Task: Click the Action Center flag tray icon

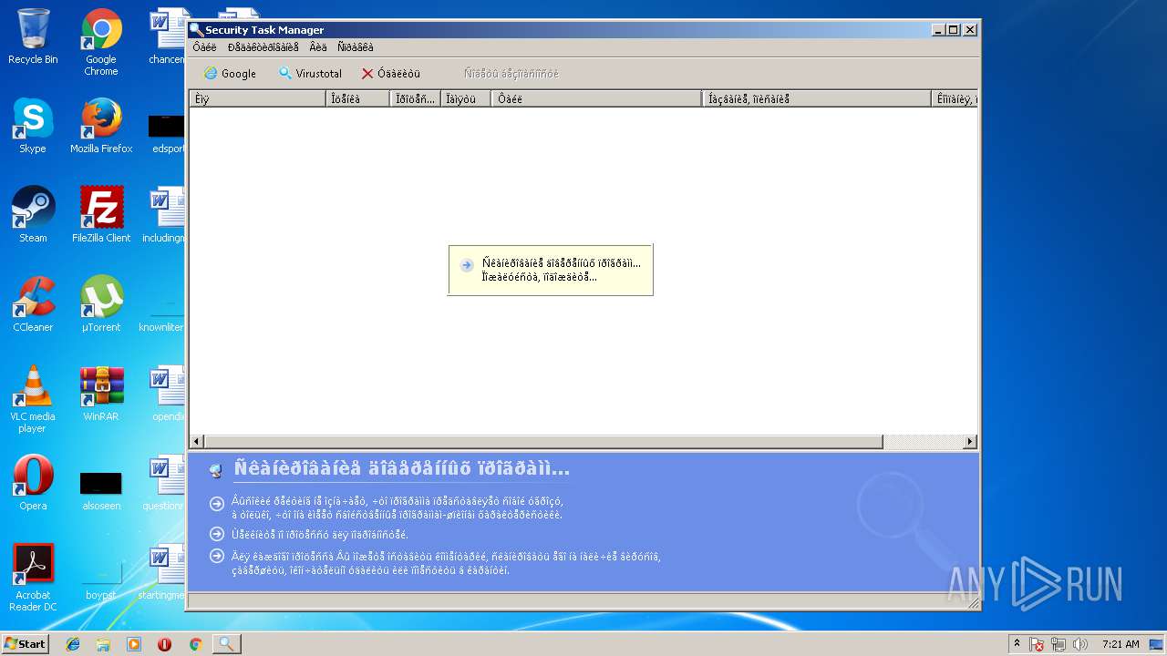Action: 1037,644
